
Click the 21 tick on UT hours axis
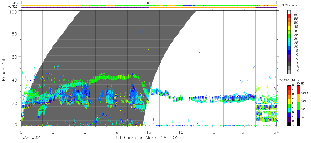tap(245, 132)
